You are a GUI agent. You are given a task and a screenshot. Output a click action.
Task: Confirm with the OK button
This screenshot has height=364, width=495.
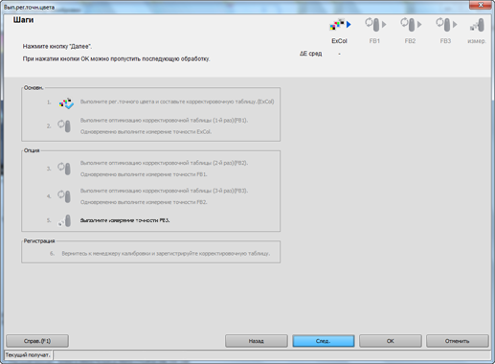(x=391, y=341)
